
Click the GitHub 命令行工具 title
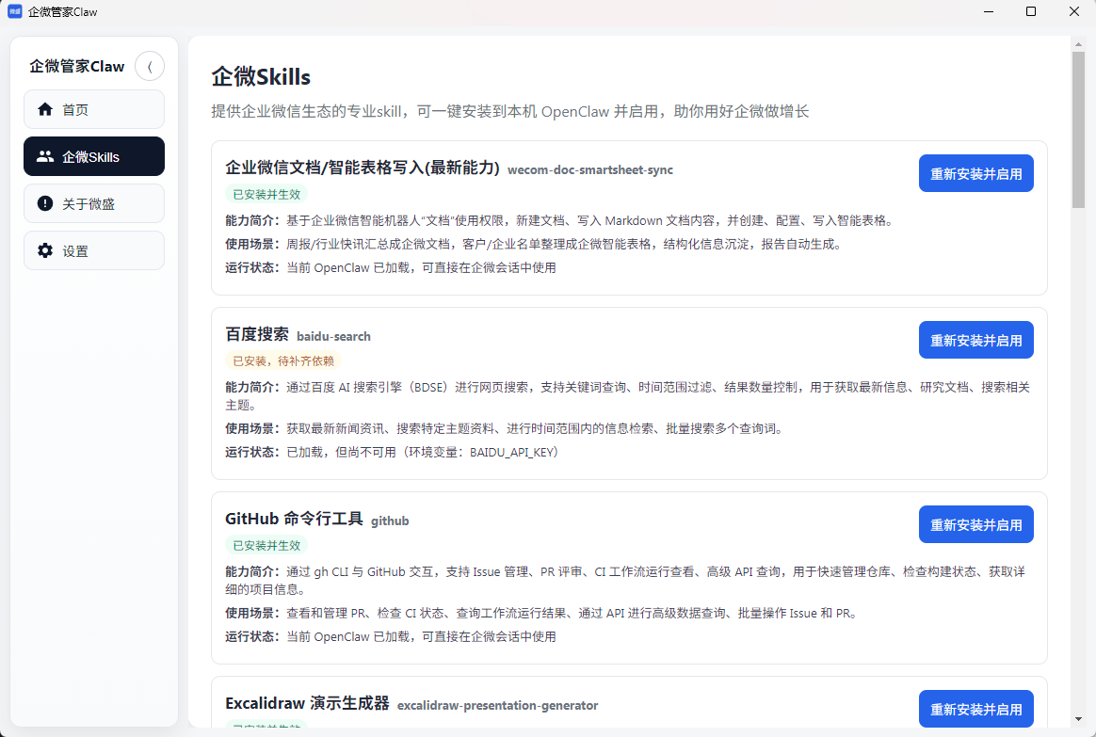(294, 519)
